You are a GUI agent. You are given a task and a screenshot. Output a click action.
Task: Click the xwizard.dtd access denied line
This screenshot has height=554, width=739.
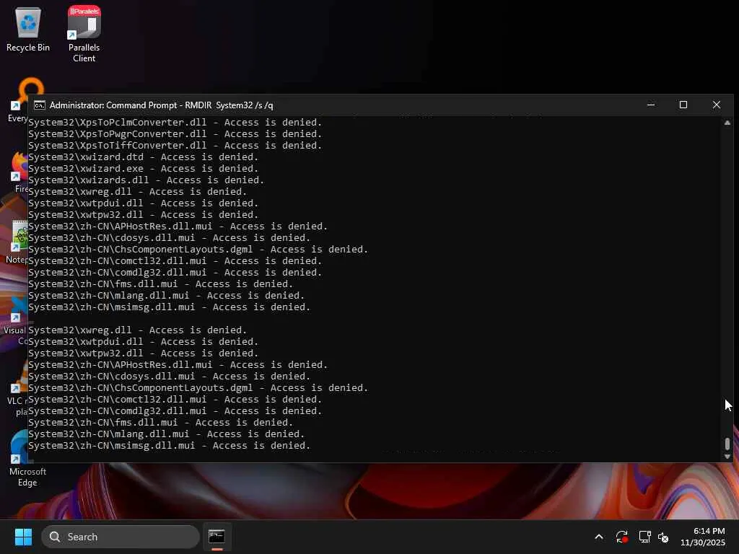tap(144, 157)
